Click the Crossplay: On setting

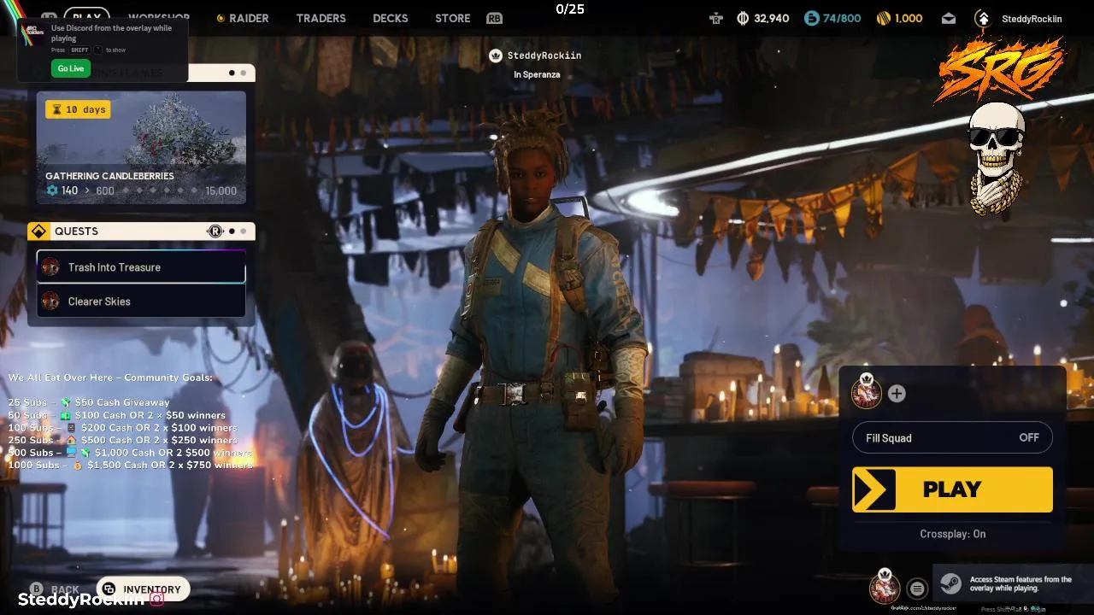coord(952,534)
